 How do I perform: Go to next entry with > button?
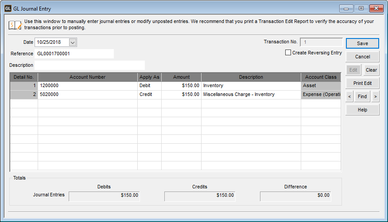coord(375,96)
